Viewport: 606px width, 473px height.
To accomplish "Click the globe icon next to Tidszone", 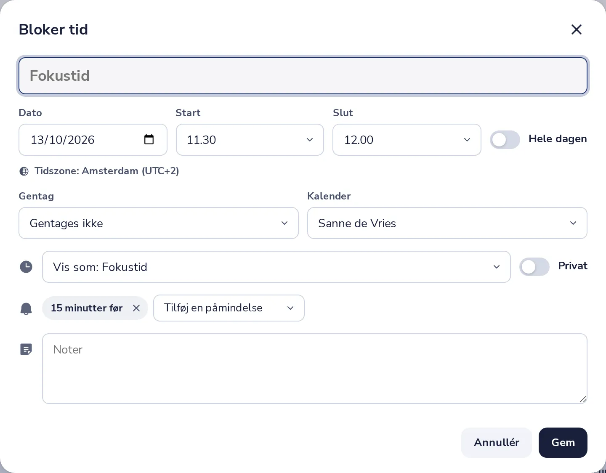I will (24, 171).
